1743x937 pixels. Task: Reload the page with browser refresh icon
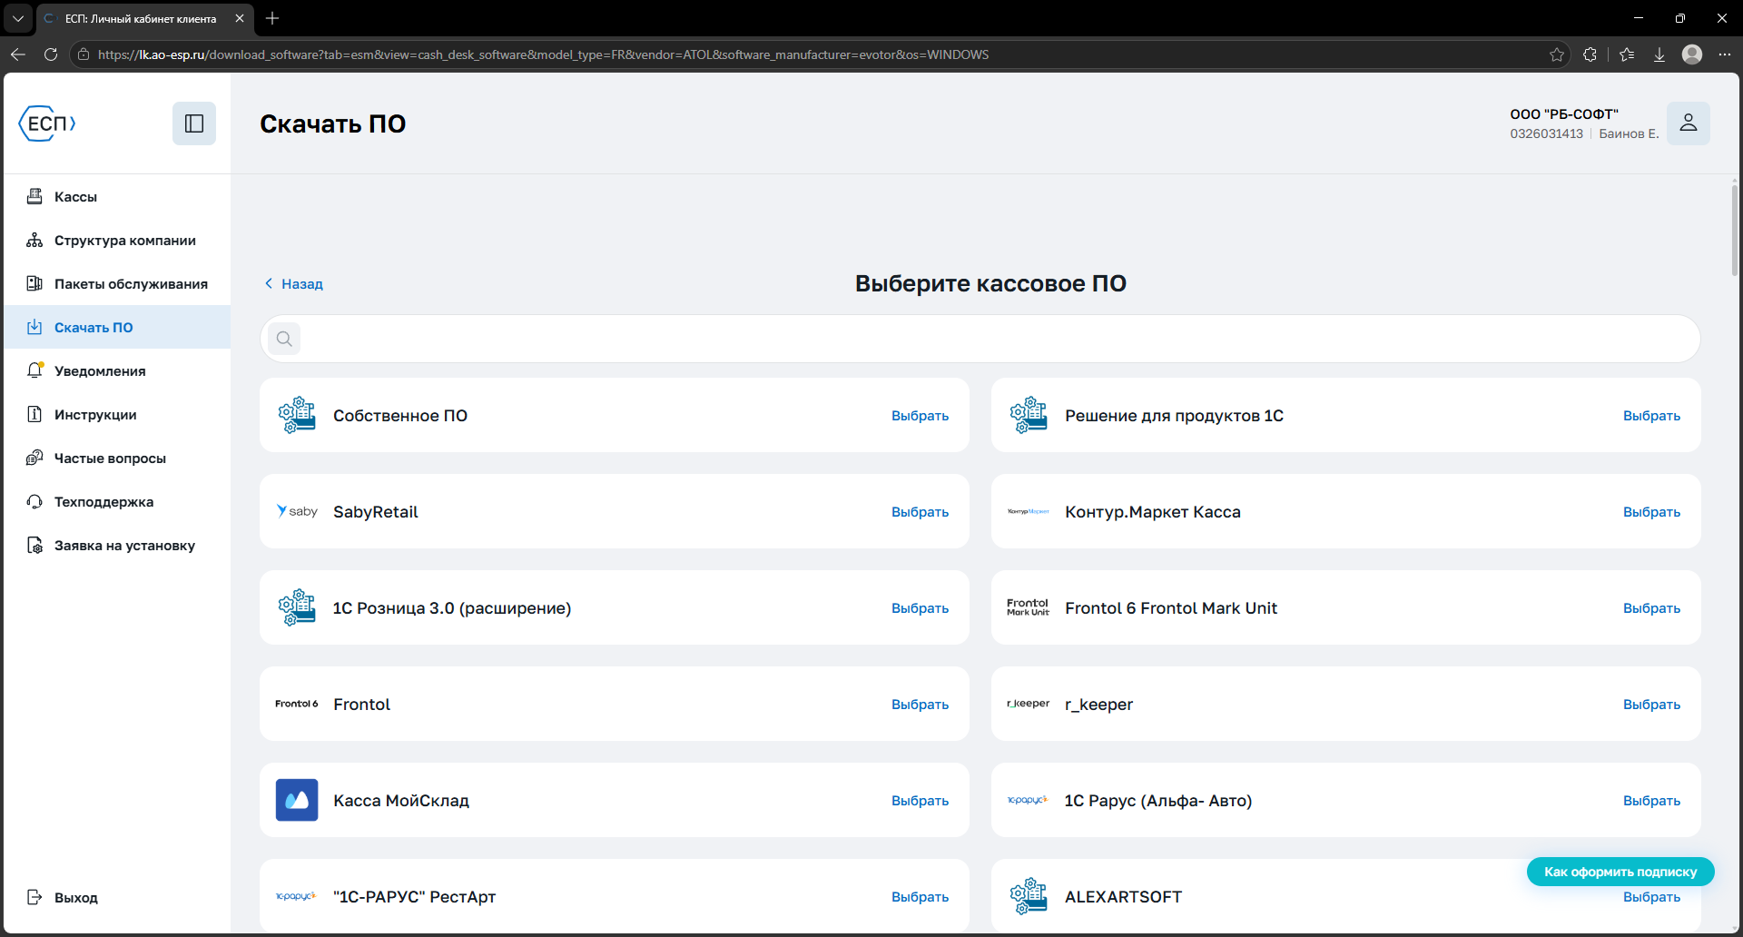coord(51,54)
